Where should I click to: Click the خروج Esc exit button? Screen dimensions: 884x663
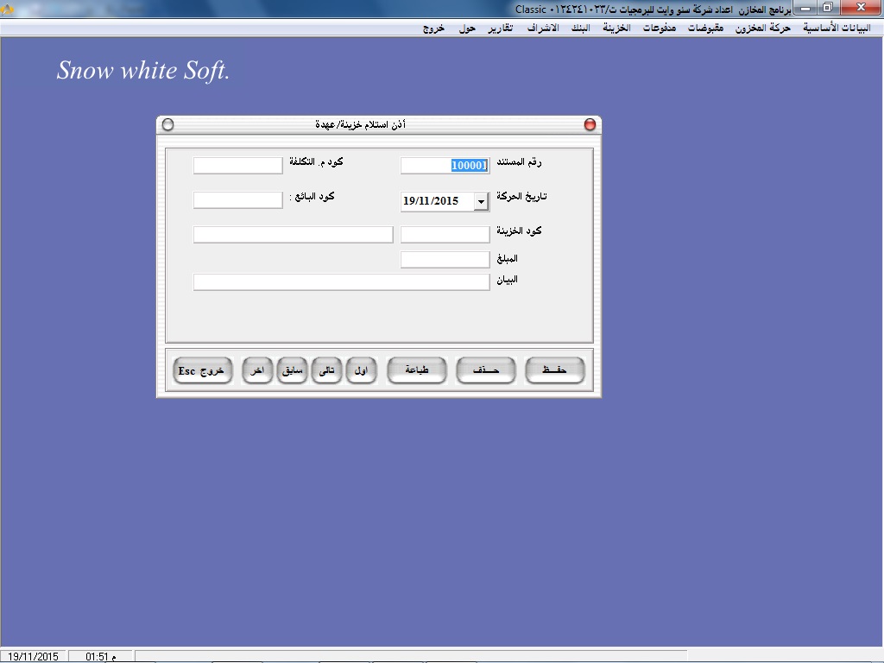[203, 370]
